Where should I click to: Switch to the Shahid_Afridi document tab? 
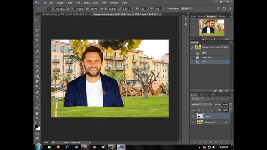tap(65, 14)
